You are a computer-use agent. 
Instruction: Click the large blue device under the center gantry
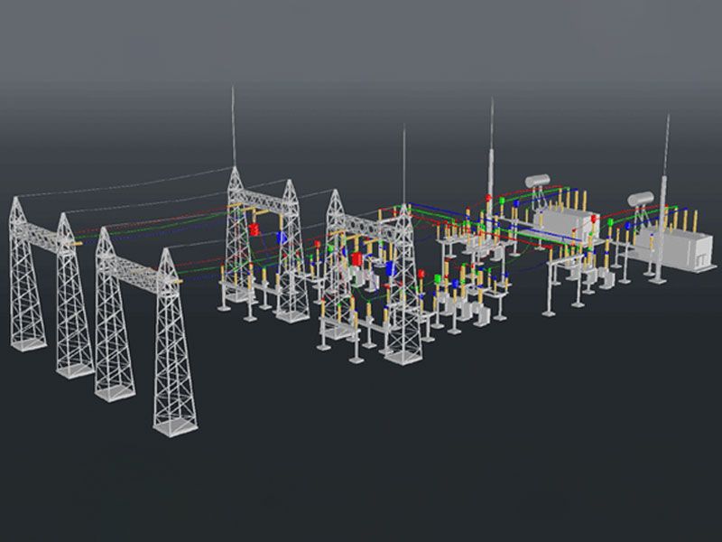[x=391, y=268]
